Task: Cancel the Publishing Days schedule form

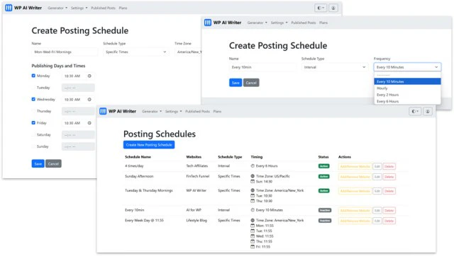Action: [x=53, y=163]
